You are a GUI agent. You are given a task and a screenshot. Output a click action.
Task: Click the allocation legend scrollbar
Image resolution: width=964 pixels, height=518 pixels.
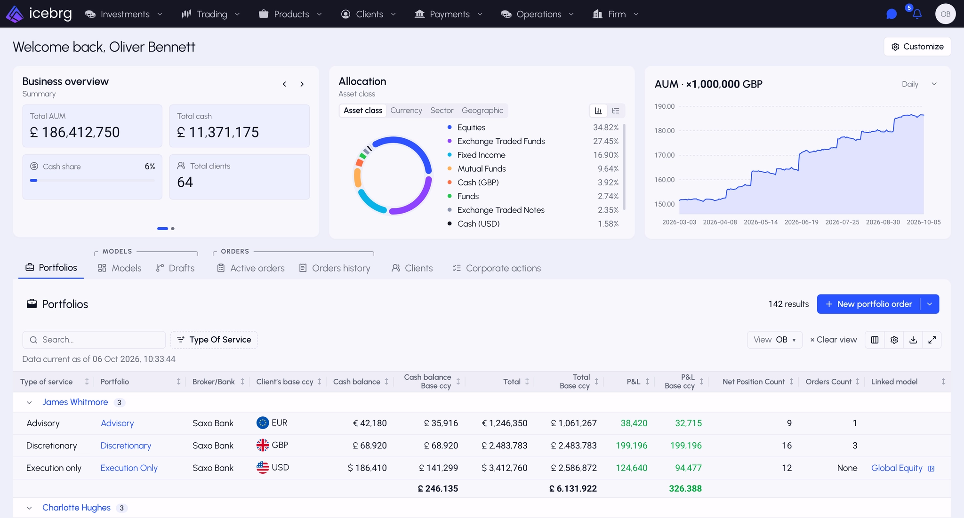click(x=624, y=167)
